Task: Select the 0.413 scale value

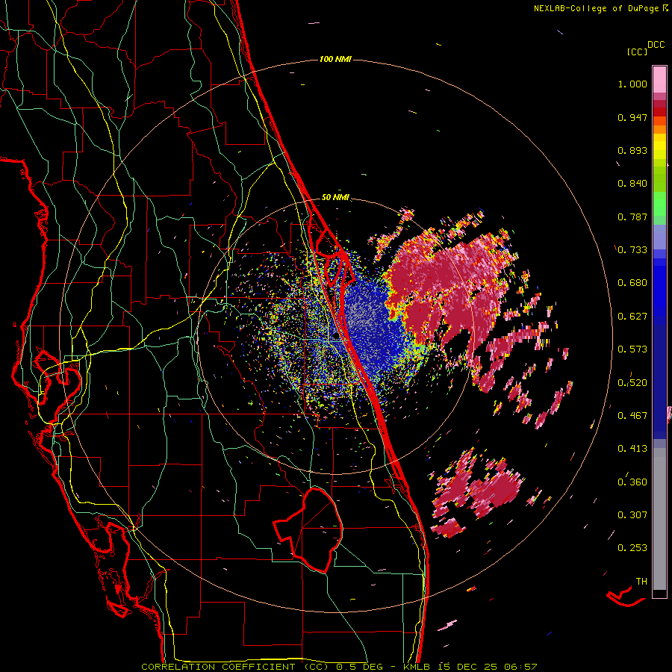Action: (x=632, y=449)
